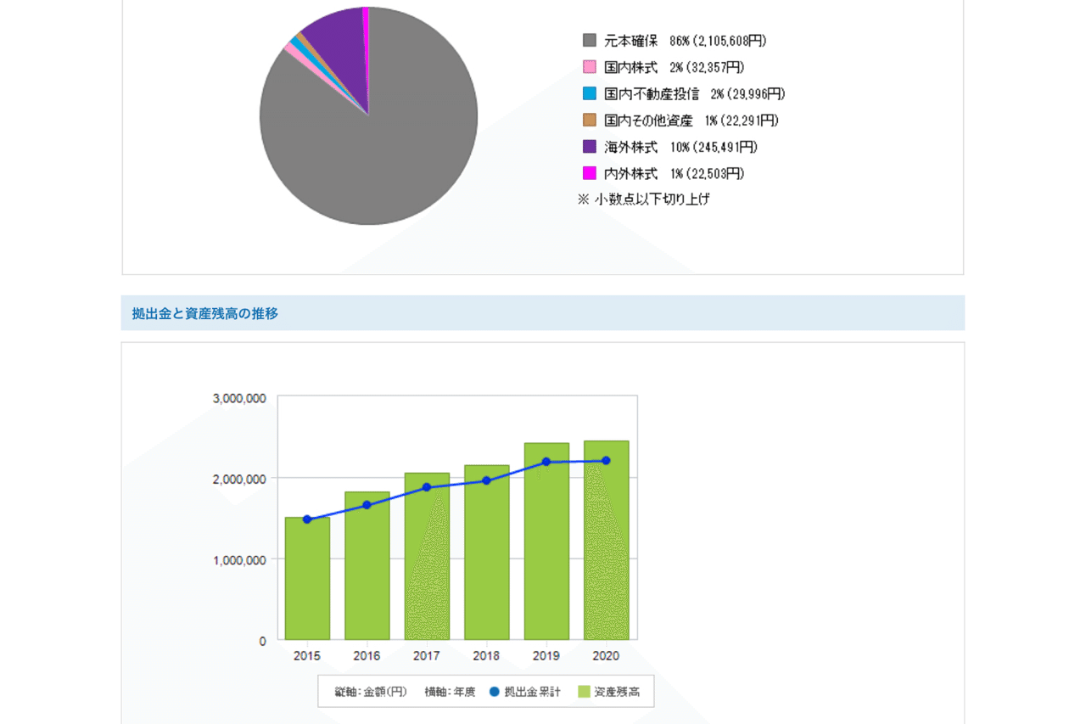Click the 資産残高 green legend swatch
Screen dimensions: 1086x724
pyautogui.click(x=584, y=692)
